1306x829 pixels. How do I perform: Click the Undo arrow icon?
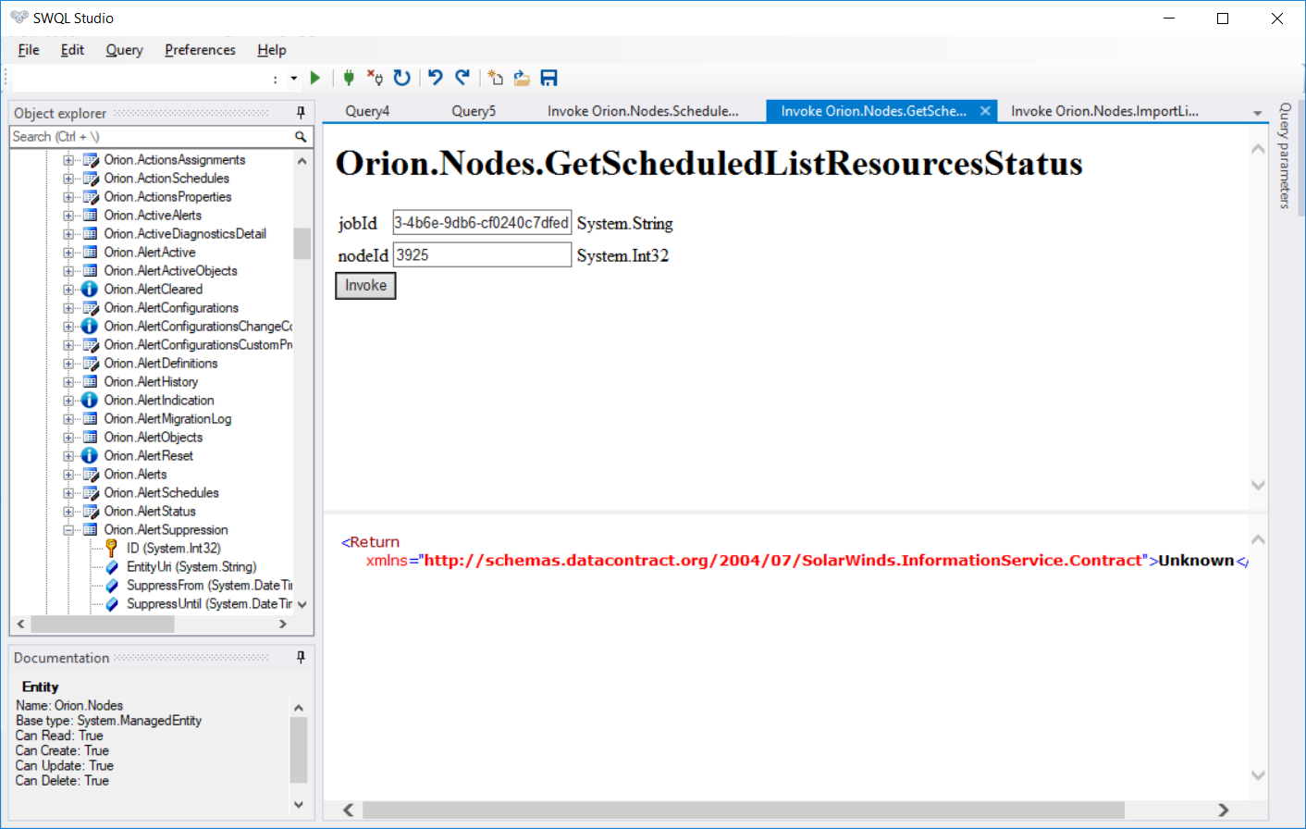(436, 79)
